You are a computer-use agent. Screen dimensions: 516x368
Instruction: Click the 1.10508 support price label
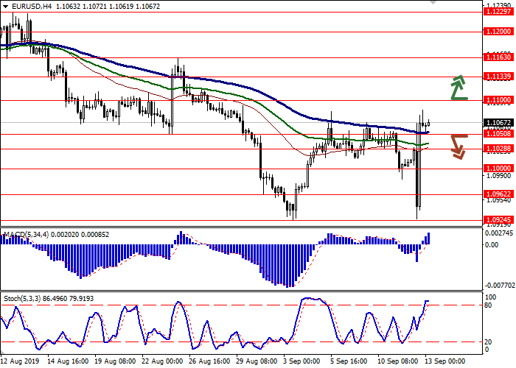pos(496,134)
